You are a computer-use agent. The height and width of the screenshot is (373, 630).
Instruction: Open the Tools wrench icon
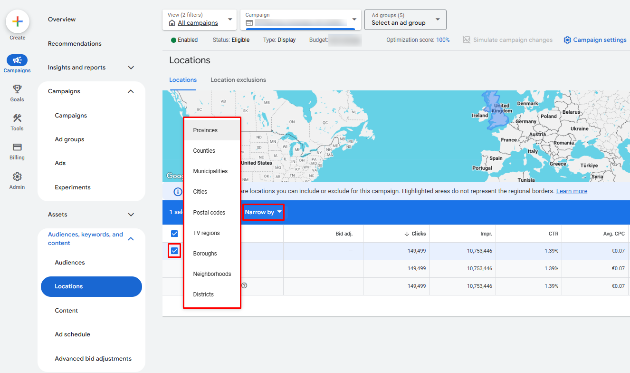point(17,118)
